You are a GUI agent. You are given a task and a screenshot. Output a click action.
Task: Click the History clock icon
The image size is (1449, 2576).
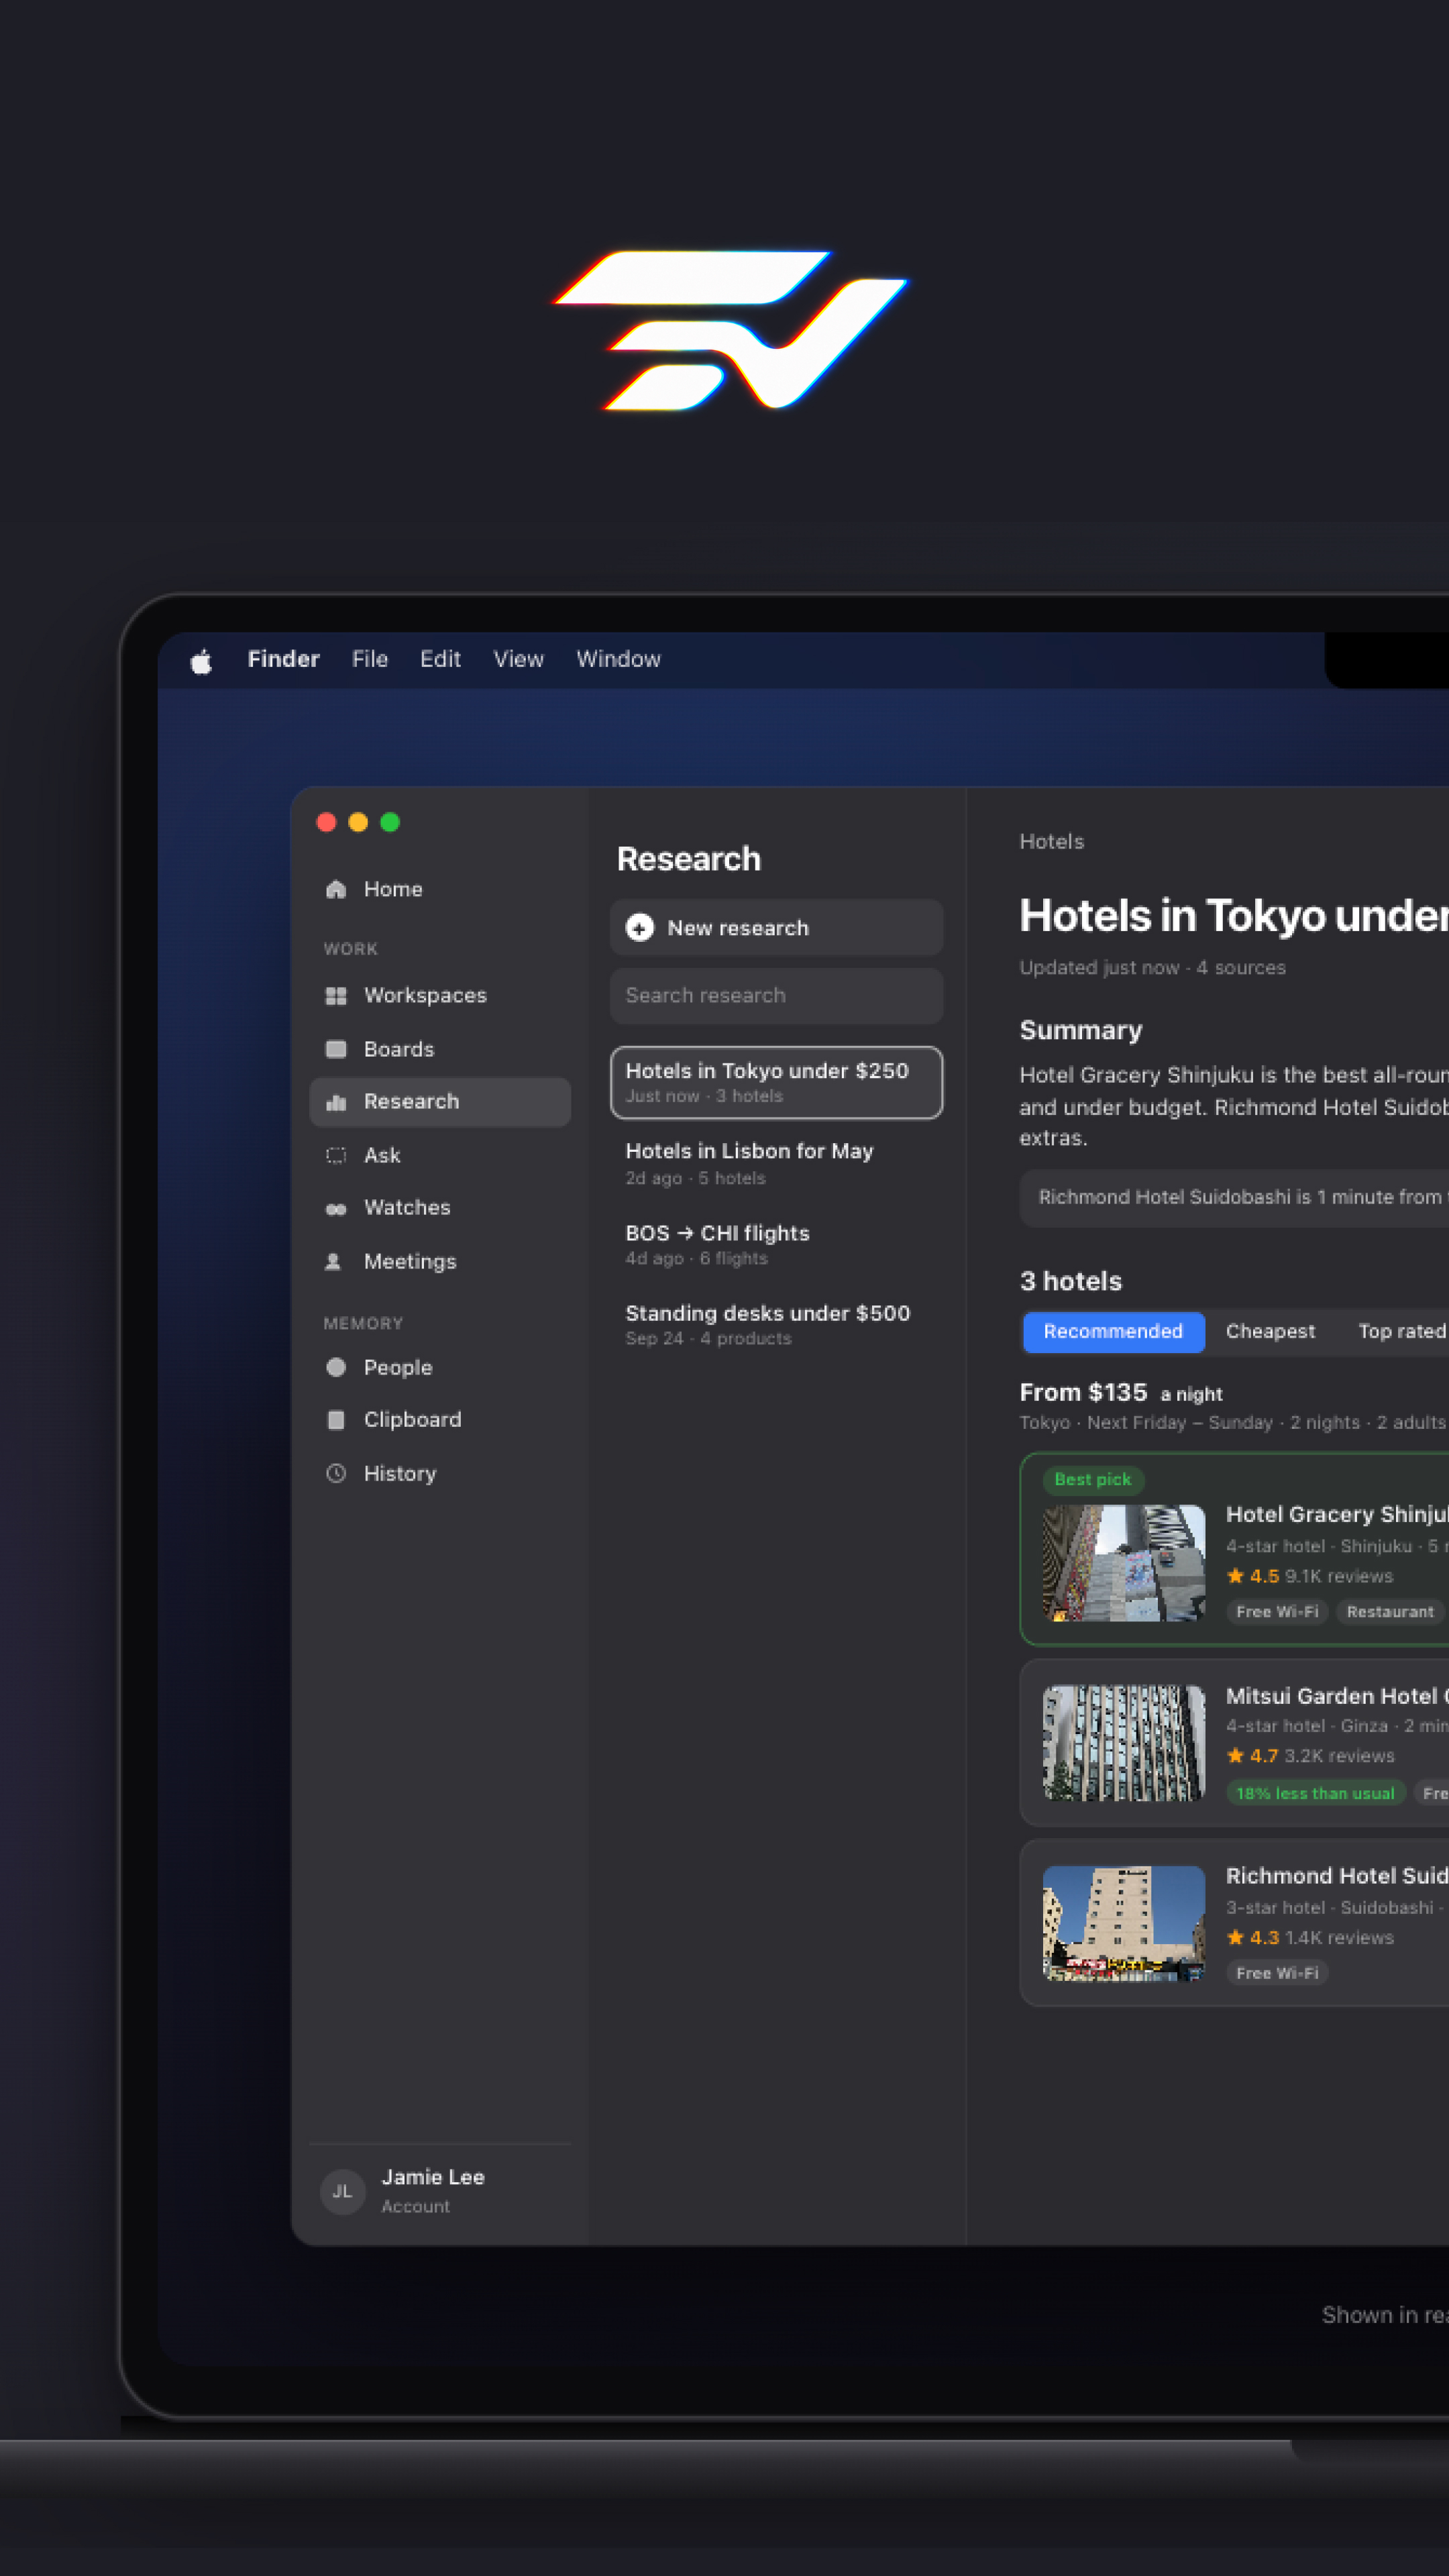(x=336, y=1473)
